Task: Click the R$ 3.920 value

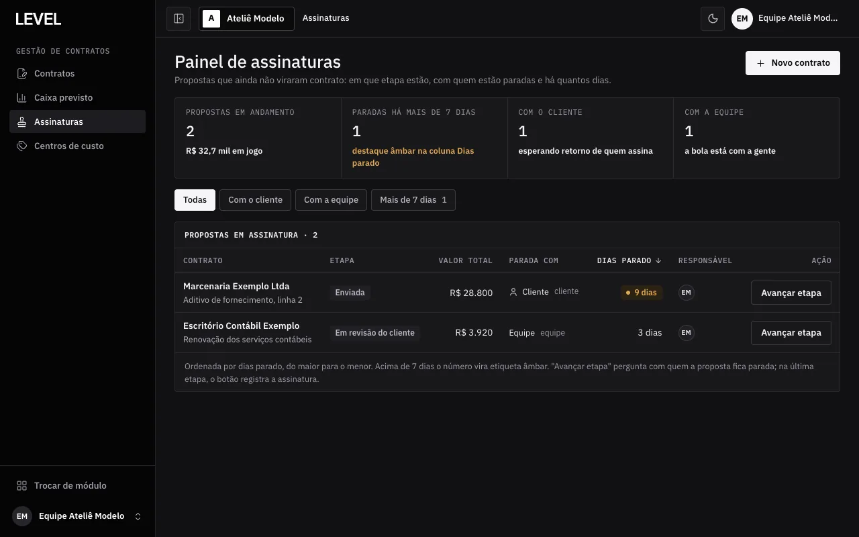Action: [x=474, y=332]
